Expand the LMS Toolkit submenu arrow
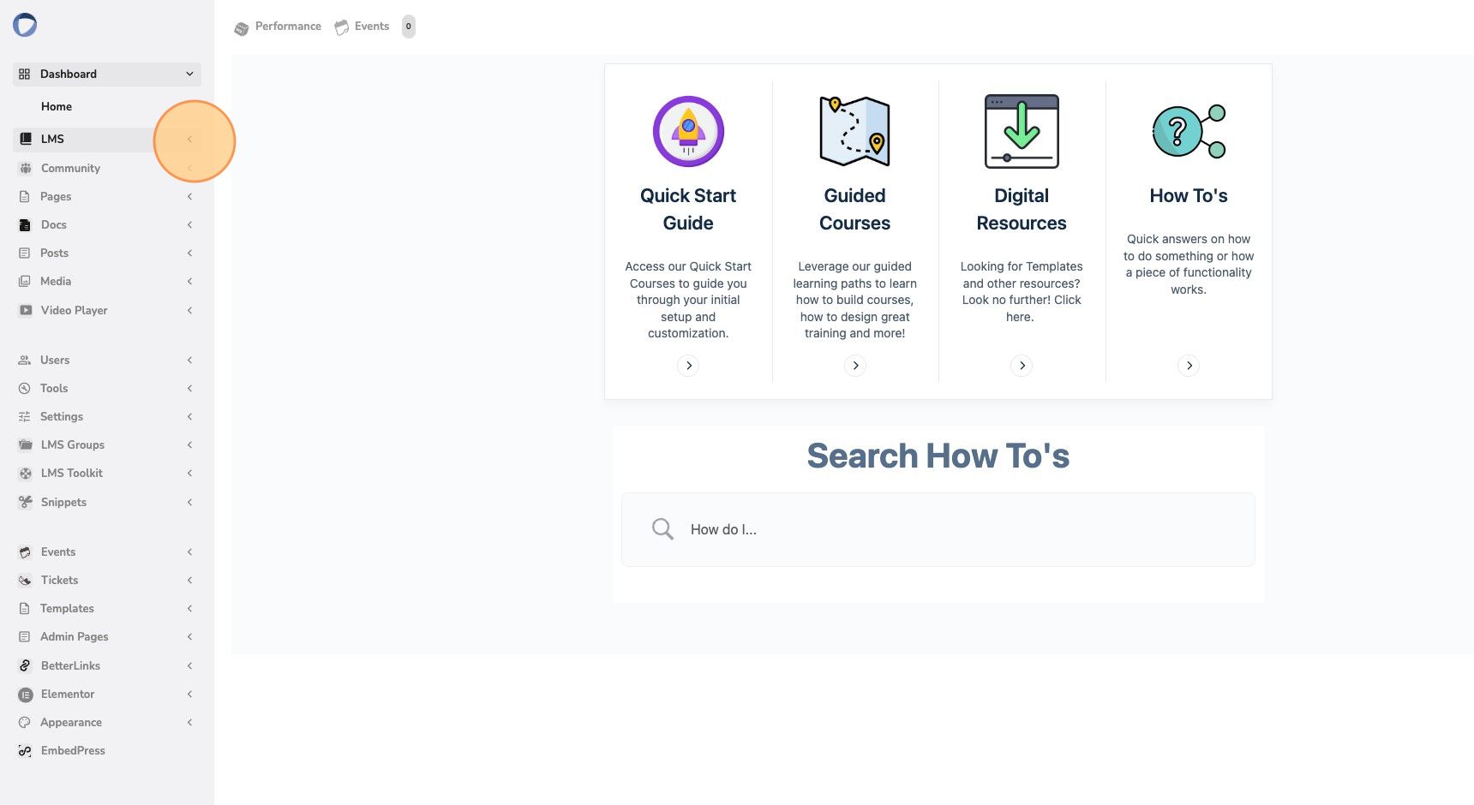The image size is (1474, 805). pos(189,474)
